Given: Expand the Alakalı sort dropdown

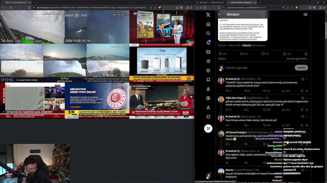Looking at the screenshot, I should pyautogui.click(x=222, y=59).
